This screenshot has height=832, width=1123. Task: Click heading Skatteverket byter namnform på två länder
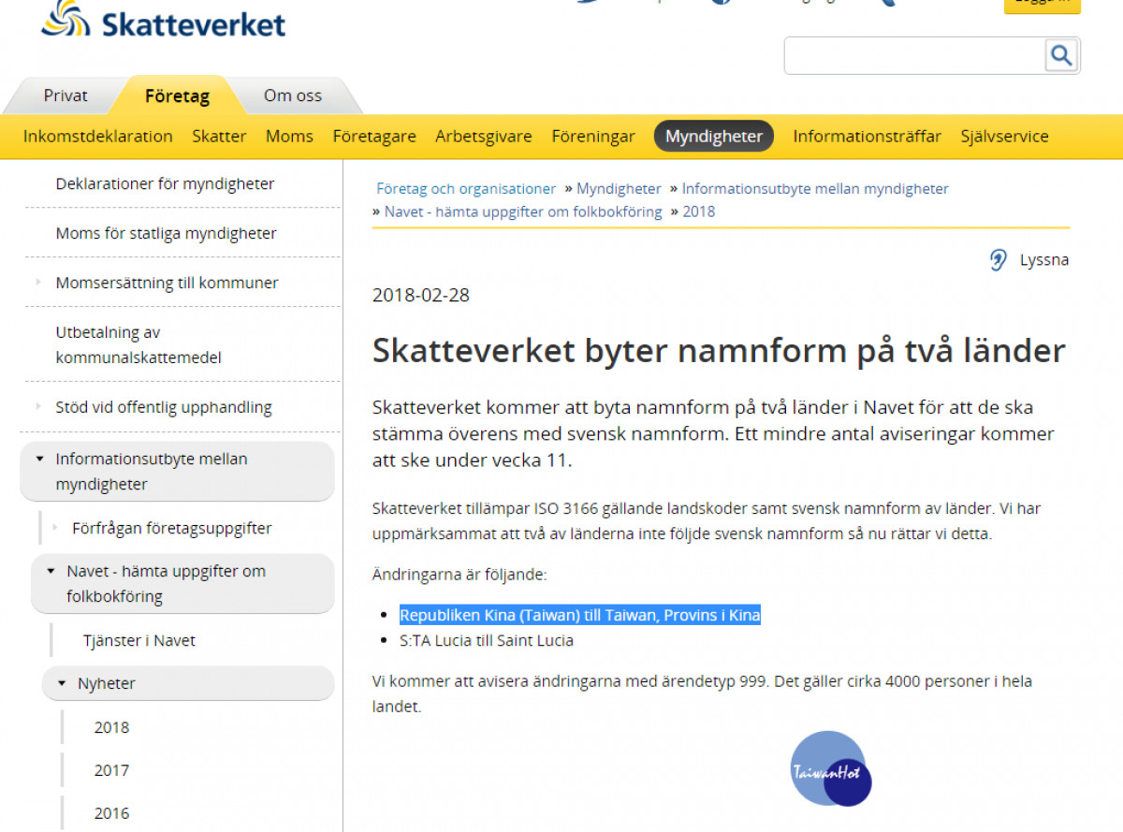pyautogui.click(x=719, y=351)
